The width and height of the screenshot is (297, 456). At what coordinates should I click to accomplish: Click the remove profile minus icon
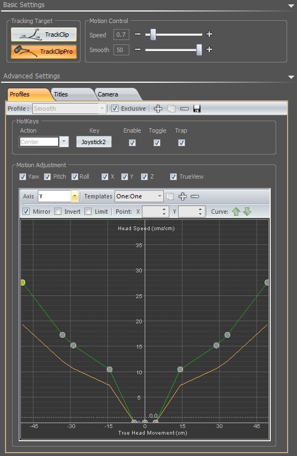pos(184,109)
